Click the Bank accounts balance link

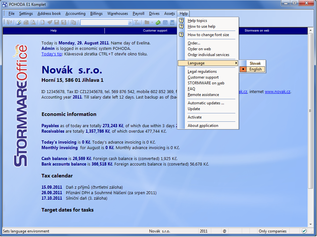[x=64, y=164]
